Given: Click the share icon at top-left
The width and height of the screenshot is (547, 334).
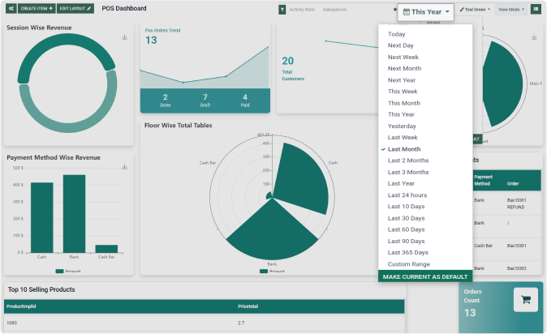Looking at the screenshot, I should pyautogui.click(x=11, y=8).
